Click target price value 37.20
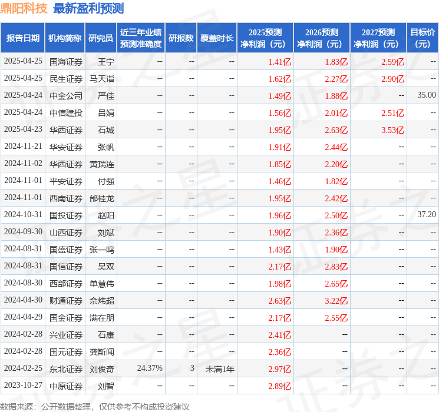Screen dimensions: 439x412 (427, 214)
